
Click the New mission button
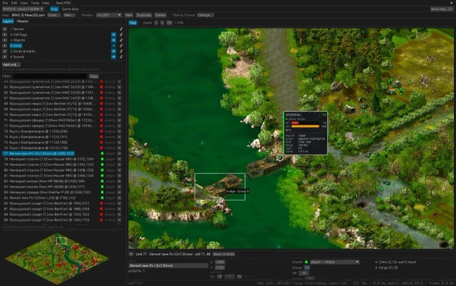click(129, 15)
